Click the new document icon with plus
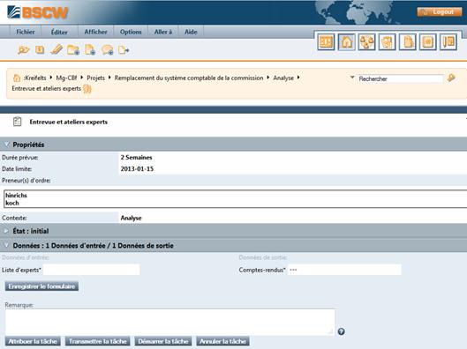The width and height of the screenshot is (467, 349). point(90,49)
